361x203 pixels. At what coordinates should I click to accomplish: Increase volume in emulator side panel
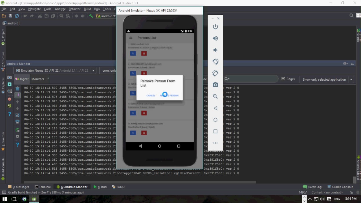215,38
